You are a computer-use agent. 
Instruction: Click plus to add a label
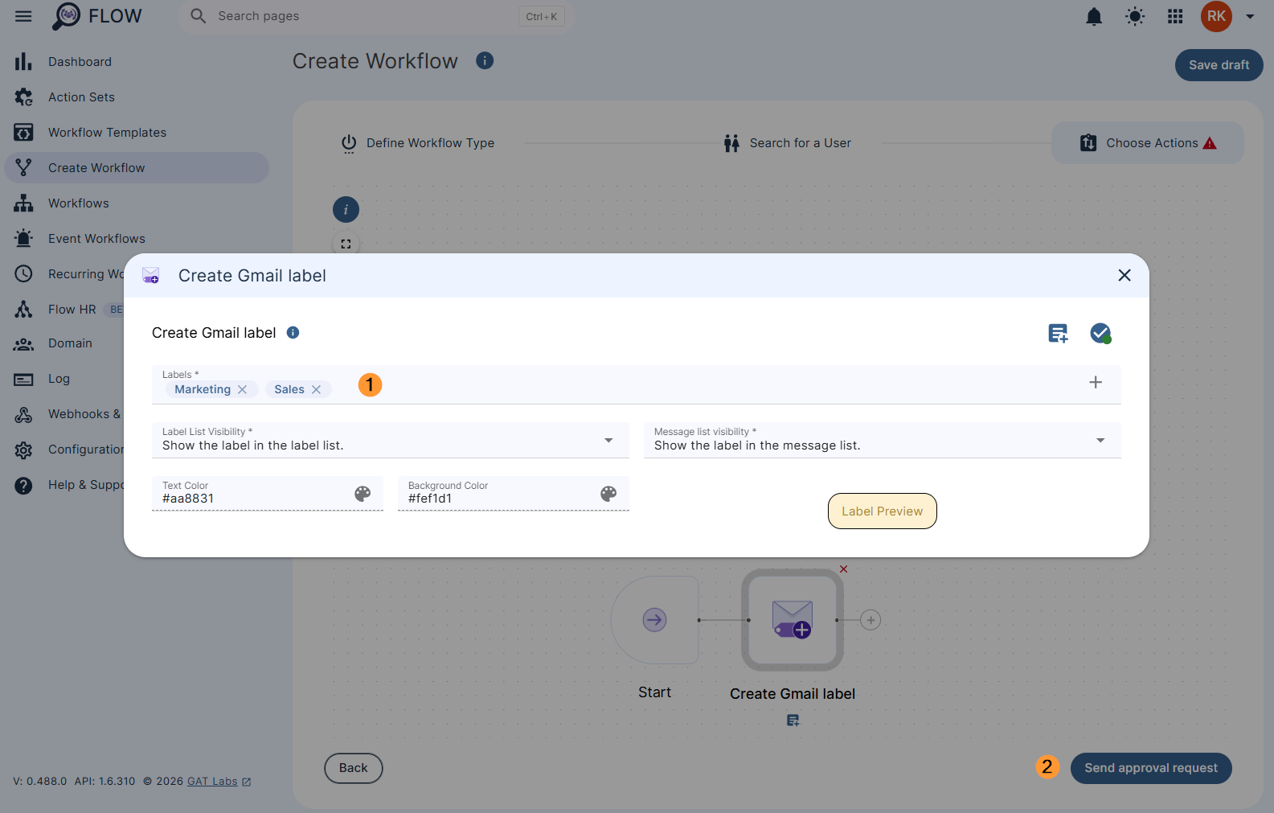coord(1096,382)
